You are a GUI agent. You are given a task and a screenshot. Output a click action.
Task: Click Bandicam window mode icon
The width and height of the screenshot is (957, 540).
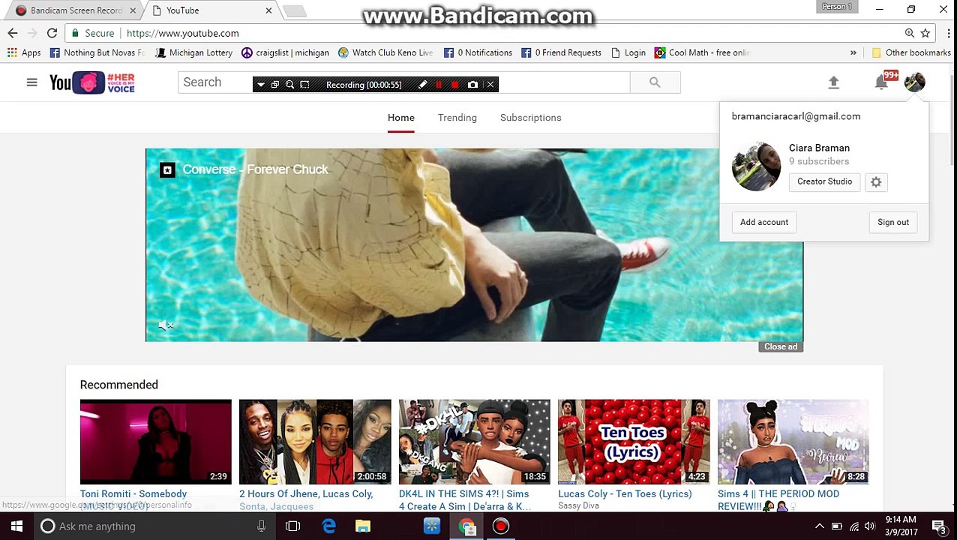point(275,85)
